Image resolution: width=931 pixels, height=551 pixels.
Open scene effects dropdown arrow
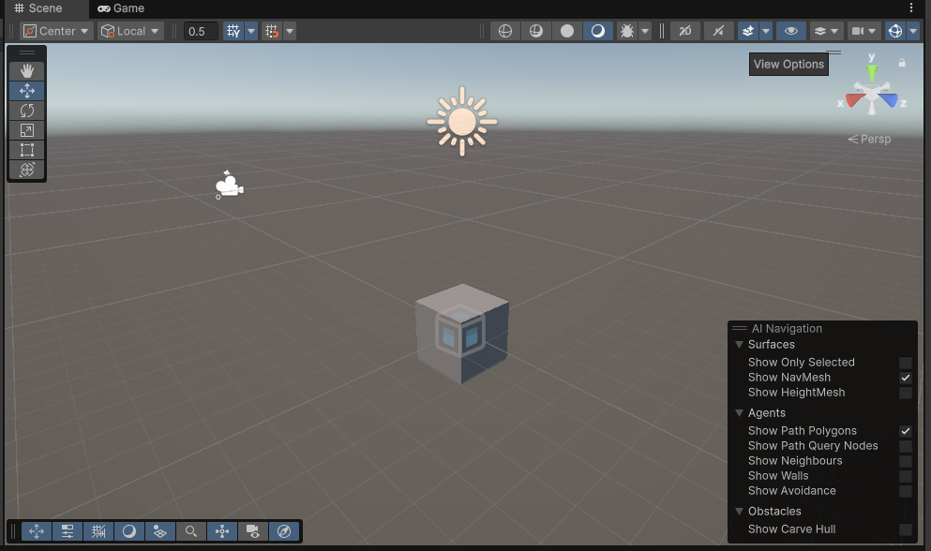pos(766,31)
